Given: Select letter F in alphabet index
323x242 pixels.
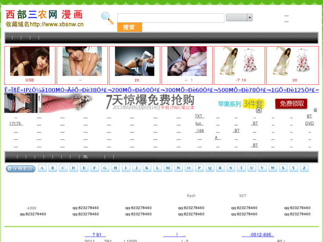Looking at the screenshot, I should 95,168.
